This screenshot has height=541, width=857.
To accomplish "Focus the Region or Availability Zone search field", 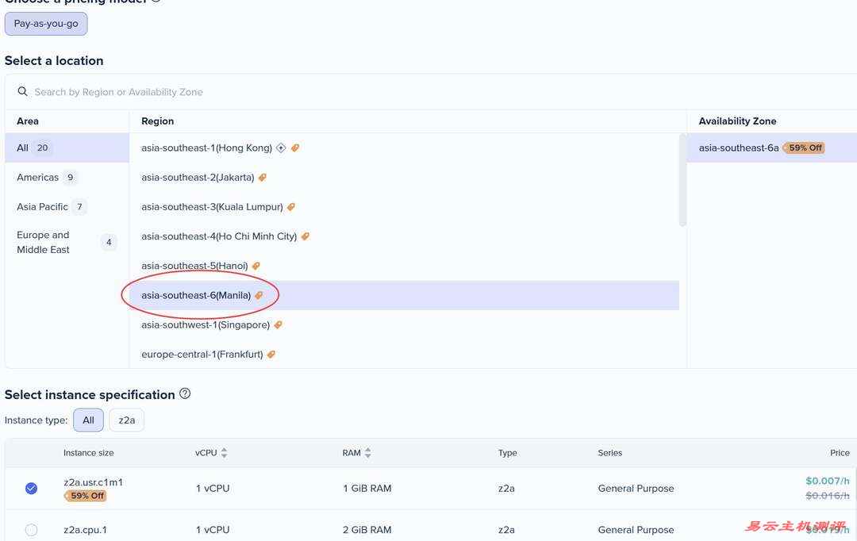I will pyautogui.click(x=317, y=92).
